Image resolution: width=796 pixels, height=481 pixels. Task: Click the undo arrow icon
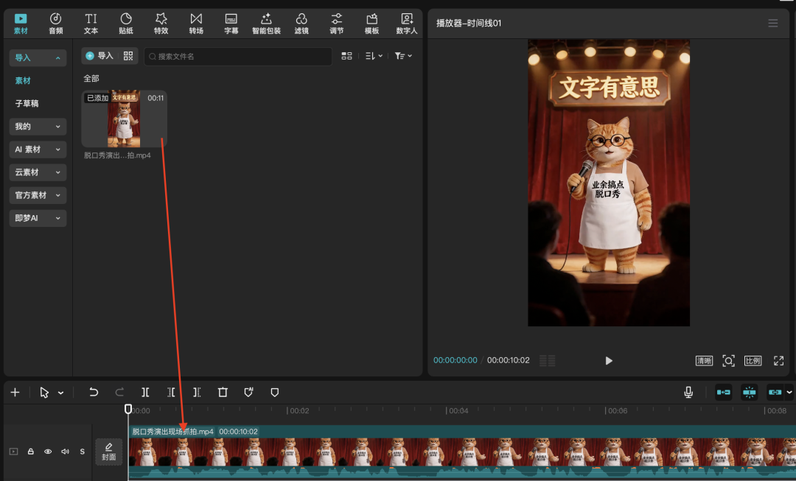94,392
